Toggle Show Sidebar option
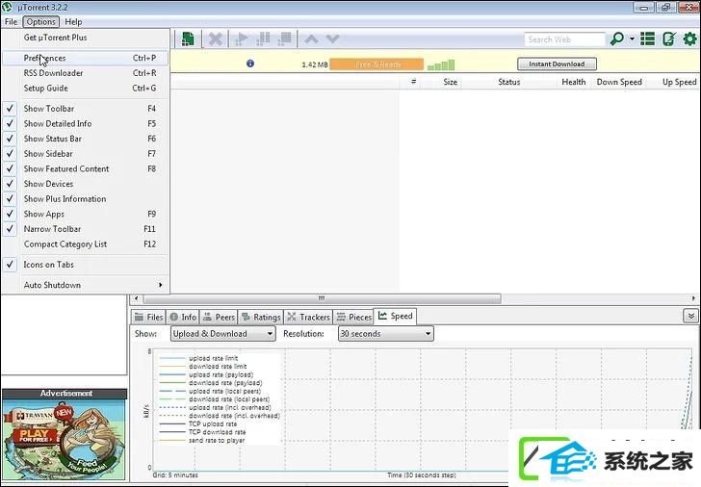 tap(85, 154)
